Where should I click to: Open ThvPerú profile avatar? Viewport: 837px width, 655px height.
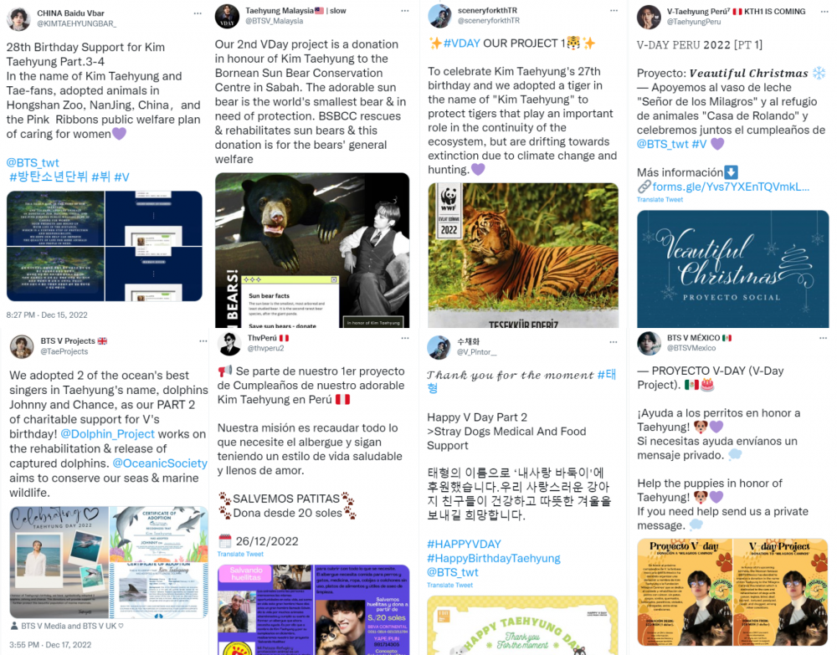229,344
